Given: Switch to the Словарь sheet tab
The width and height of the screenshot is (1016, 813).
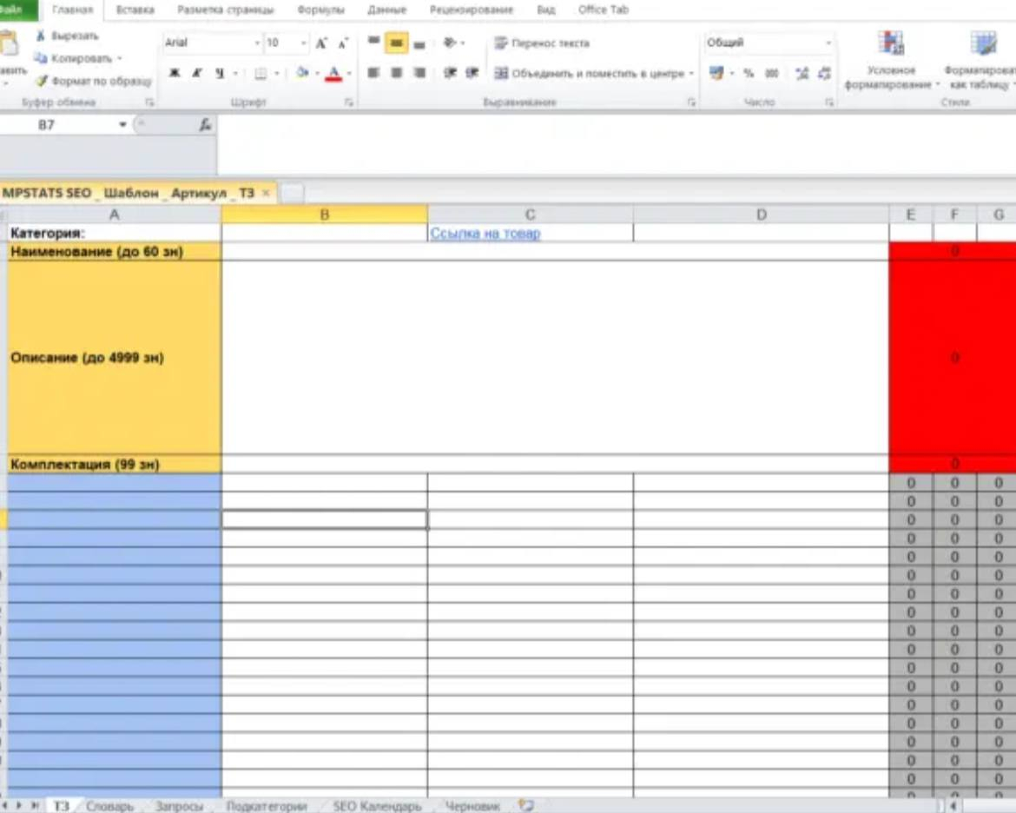Looking at the screenshot, I should [109, 806].
